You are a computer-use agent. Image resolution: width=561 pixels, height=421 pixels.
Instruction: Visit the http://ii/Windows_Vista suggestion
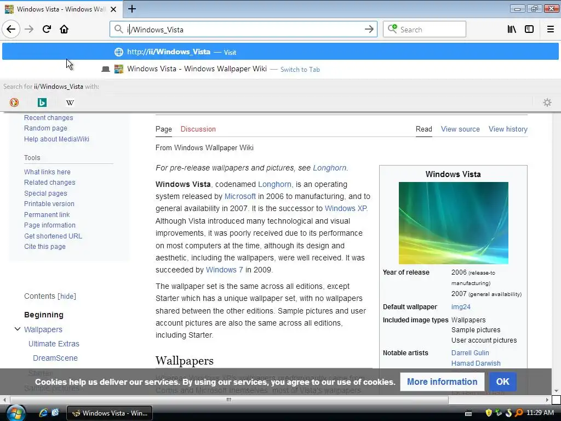point(280,52)
